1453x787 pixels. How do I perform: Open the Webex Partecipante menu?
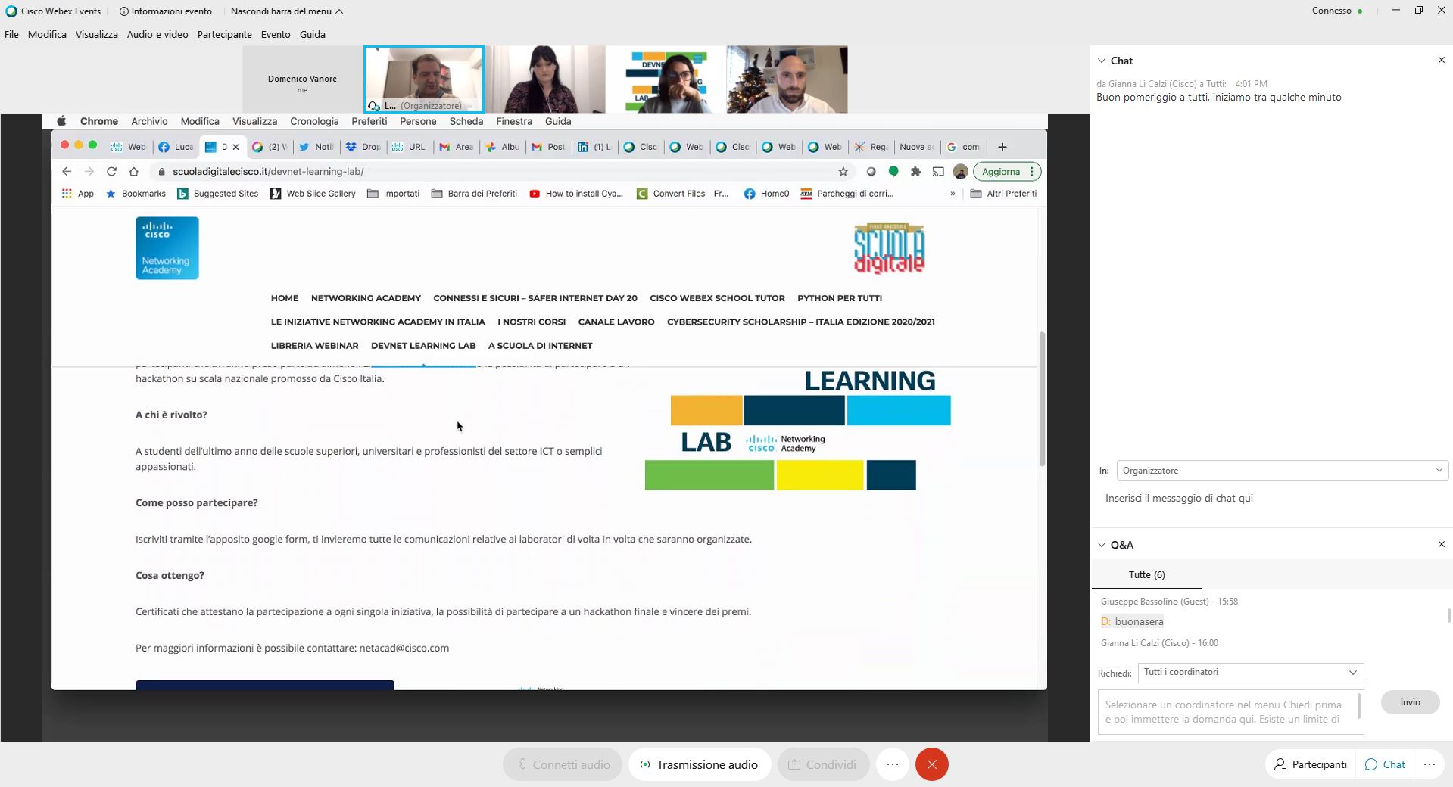tap(224, 34)
